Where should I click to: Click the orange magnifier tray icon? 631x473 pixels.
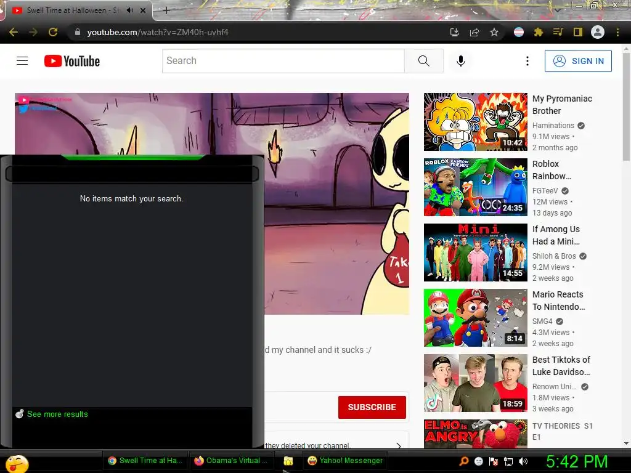pyautogui.click(x=463, y=461)
